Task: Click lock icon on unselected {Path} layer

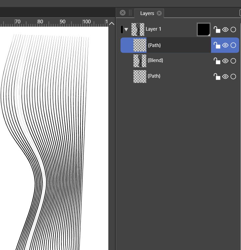Action: pyautogui.click(x=217, y=76)
